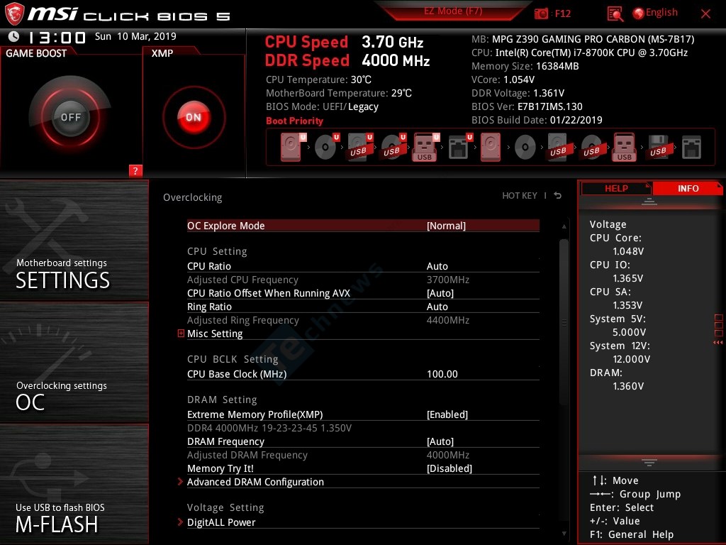The image size is (726, 545).
Task: Click the last network boot device icon
Action: click(691, 148)
